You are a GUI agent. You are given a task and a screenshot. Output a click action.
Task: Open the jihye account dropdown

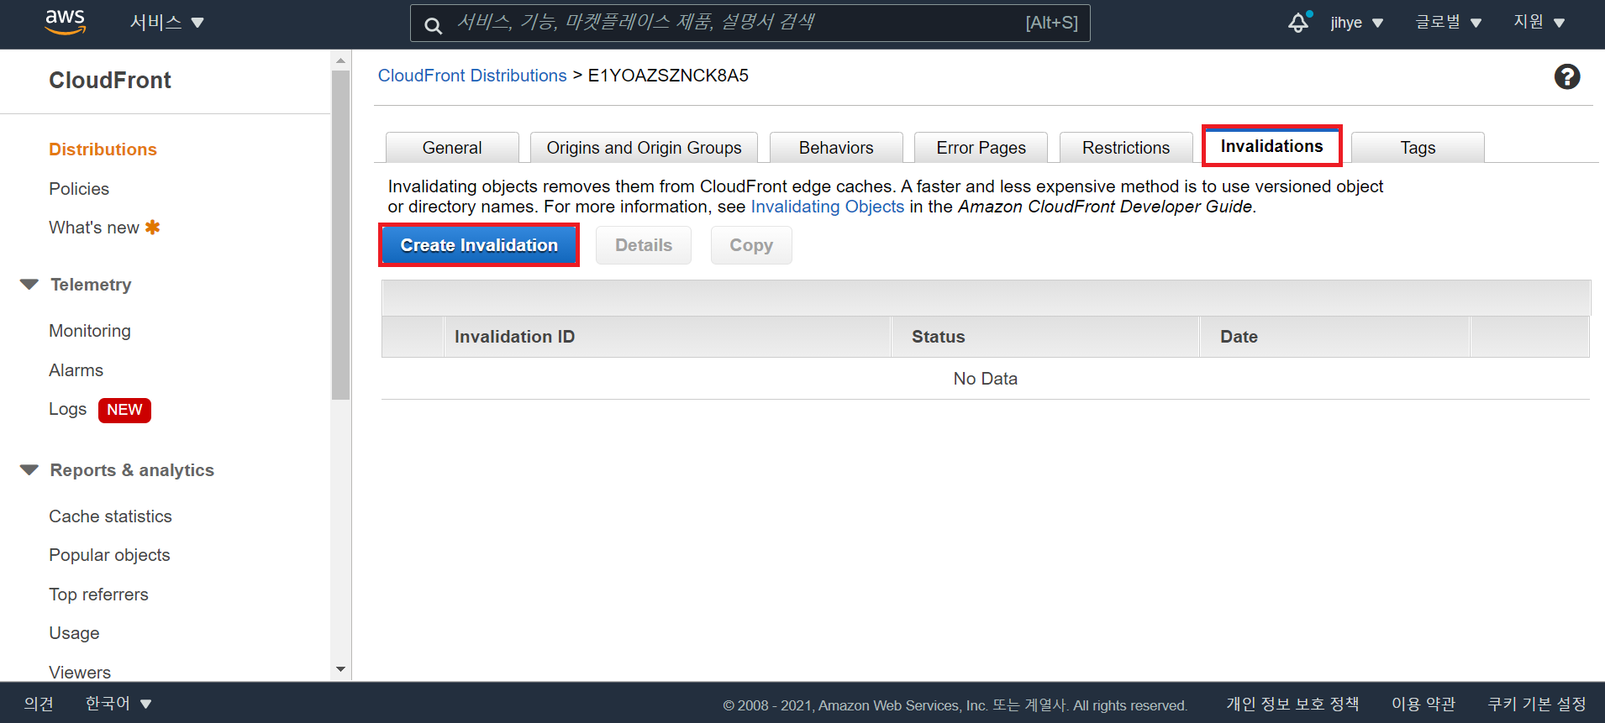pos(1356,23)
